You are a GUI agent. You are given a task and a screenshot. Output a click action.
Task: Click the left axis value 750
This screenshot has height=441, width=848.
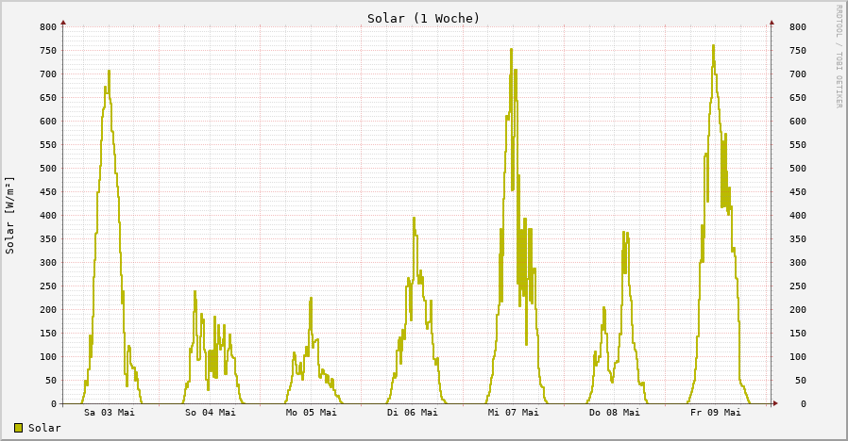pyautogui.click(x=48, y=51)
